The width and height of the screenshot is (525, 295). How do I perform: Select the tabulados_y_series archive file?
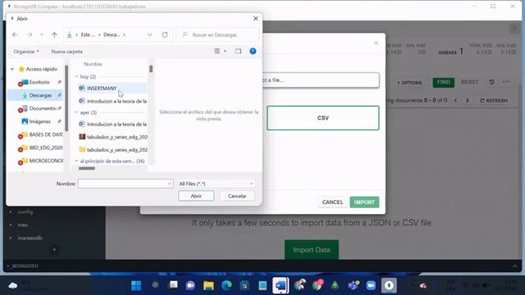tap(112, 137)
